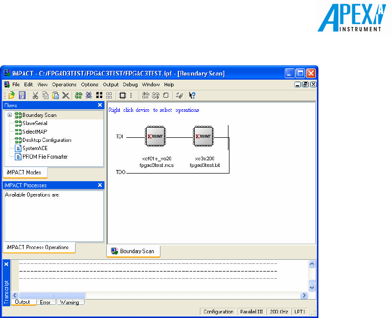
Task: Click the Delete X toolbar icon
Action: (66, 95)
